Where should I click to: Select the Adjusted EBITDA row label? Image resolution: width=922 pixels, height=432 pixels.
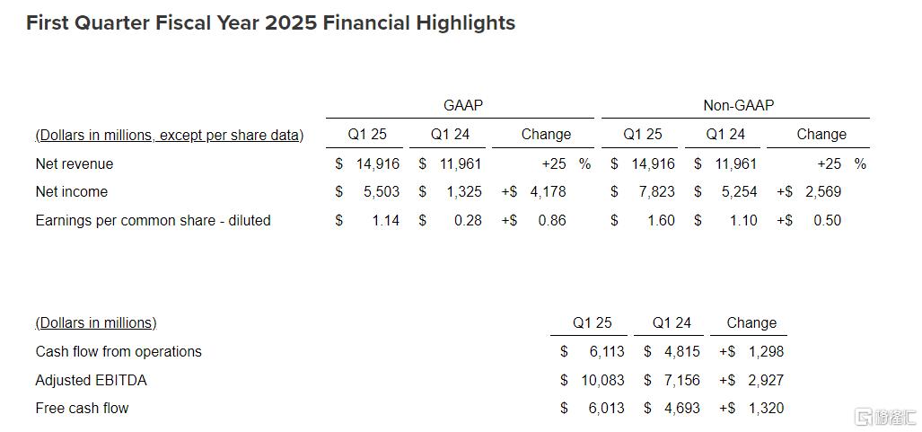click(x=91, y=380)
